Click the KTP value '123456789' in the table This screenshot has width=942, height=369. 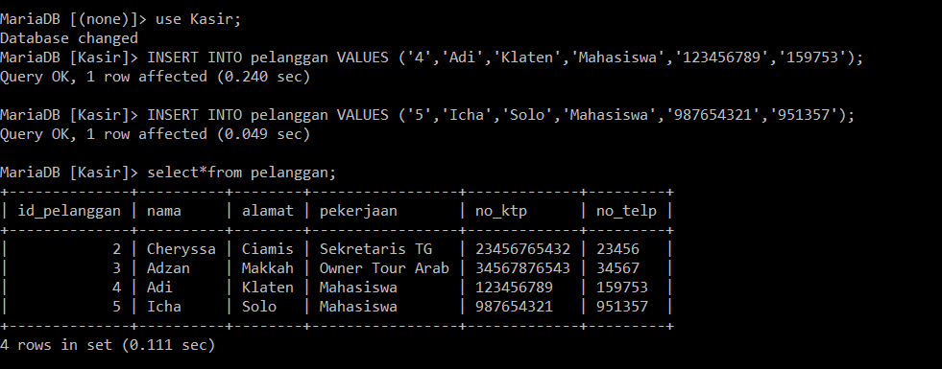point(515,288)
